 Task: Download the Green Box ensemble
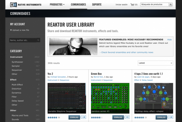(x=118, y=117)
